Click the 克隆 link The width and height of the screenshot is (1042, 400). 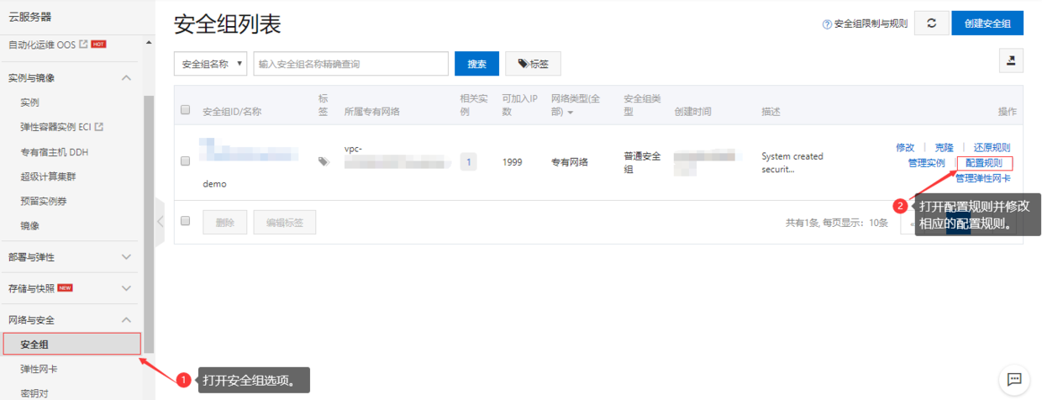pyautogui.click(x=945, y=147)
